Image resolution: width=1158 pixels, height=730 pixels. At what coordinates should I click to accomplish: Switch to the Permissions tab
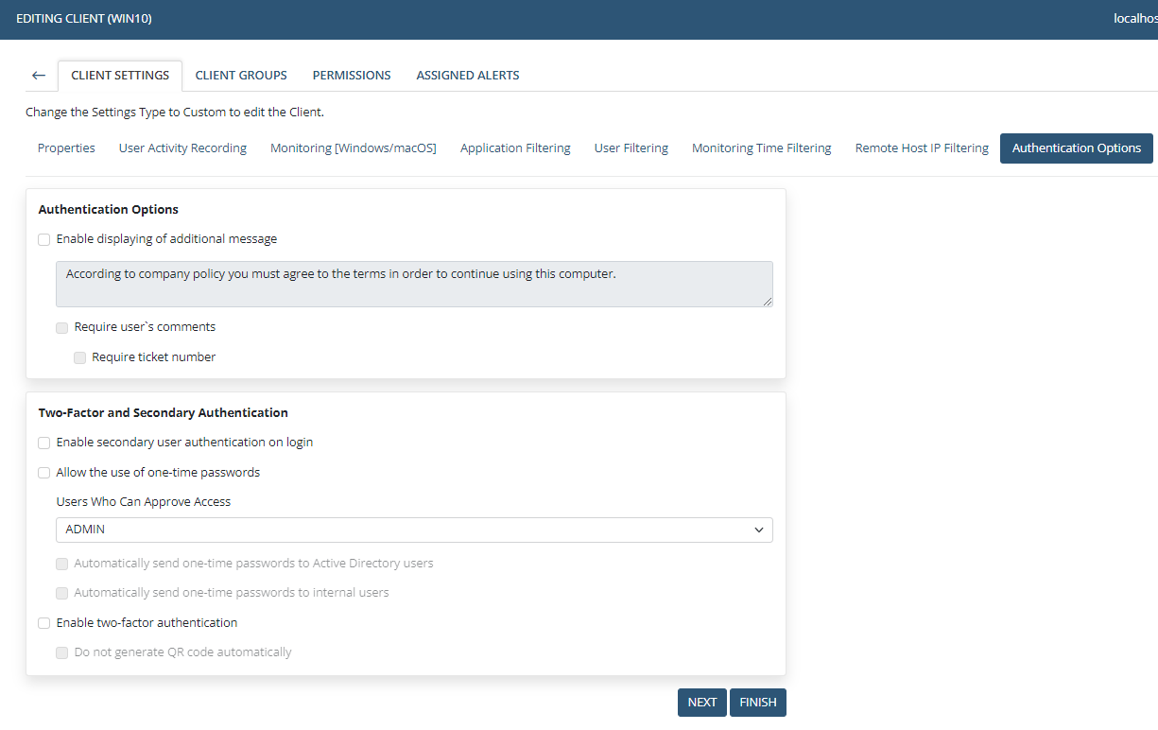pyautogui.click(x=352, y=76)
